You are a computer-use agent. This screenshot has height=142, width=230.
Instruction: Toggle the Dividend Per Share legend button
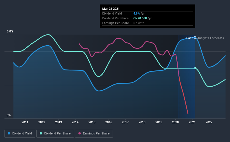[55, 134]
